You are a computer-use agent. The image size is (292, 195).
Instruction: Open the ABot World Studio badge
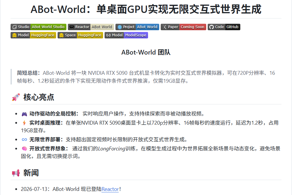tap(38, 27)
